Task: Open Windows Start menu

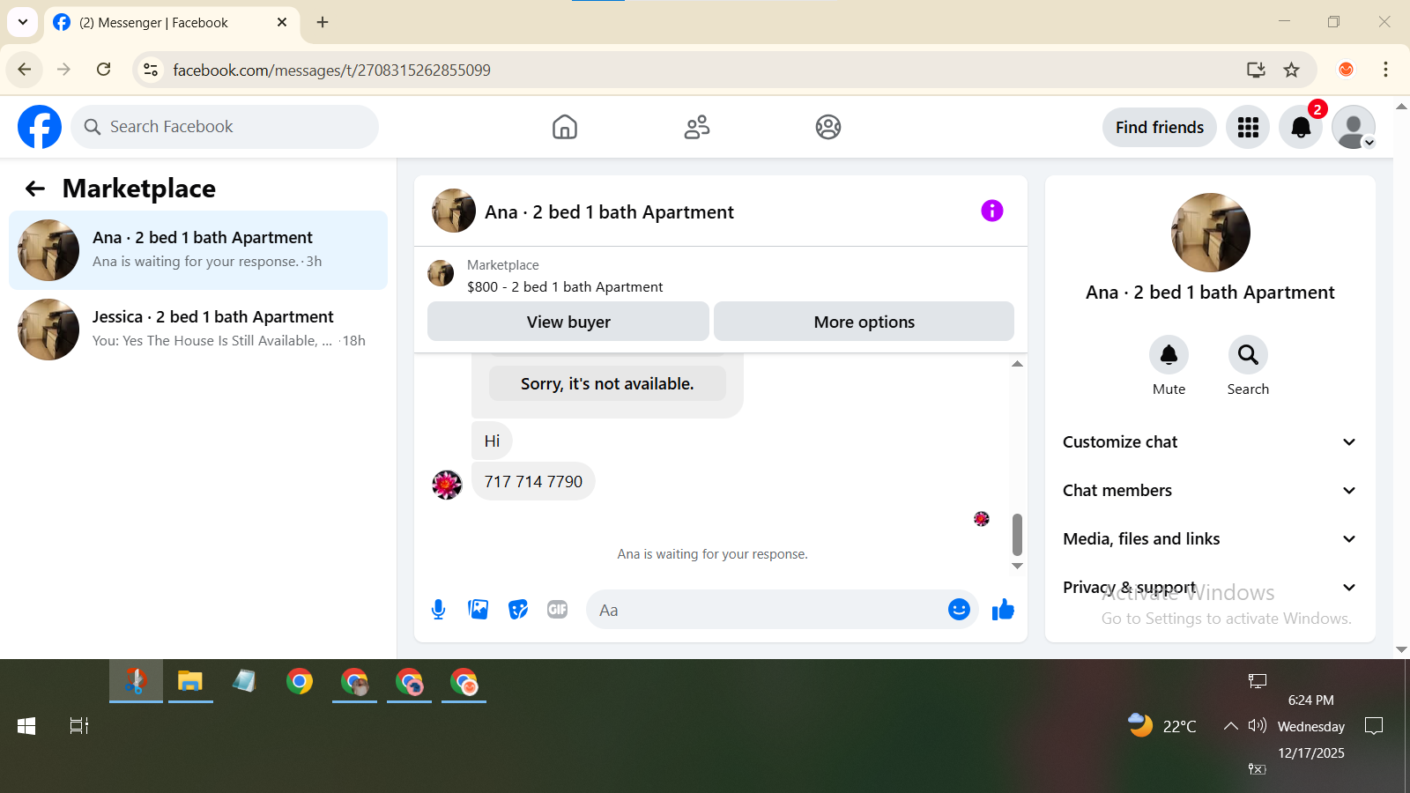Action: click(26, 726)
